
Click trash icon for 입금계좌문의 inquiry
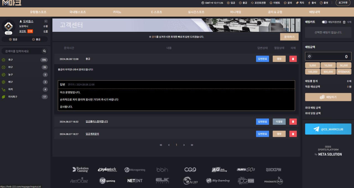point(293,134)
